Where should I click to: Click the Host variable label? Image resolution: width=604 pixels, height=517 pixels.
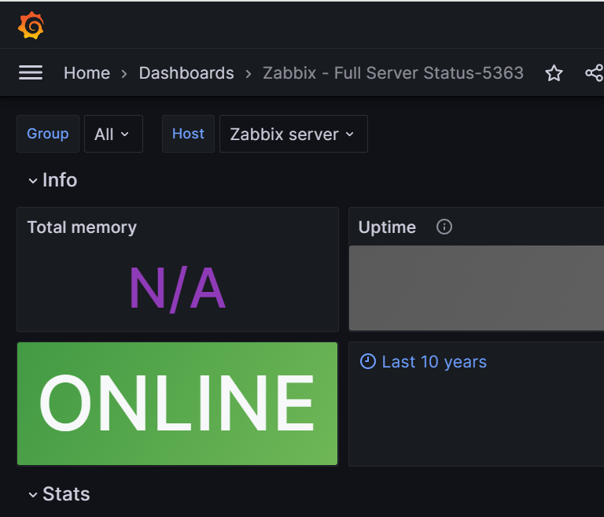(188, 134)
